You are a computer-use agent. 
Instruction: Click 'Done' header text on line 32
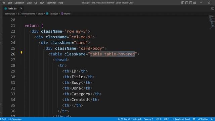[76, 88]
